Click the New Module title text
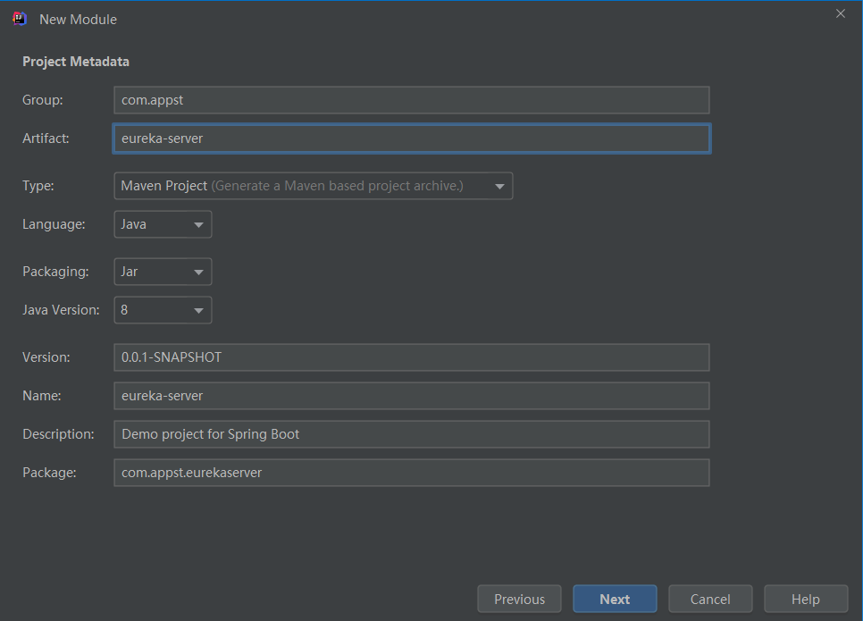The width and height of the screenshot is (863, 621). click(x=78, y=20)
